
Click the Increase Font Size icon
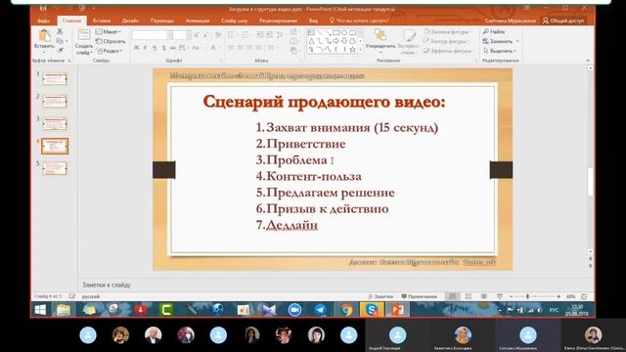point(197,35)
